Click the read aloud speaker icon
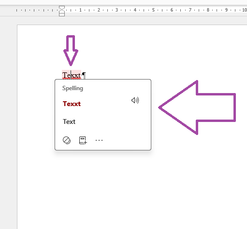The image size is (247, 229). pos(135,100)
